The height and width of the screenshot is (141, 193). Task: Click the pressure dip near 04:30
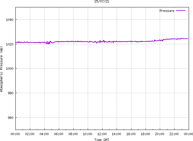[x=48, y=43]
